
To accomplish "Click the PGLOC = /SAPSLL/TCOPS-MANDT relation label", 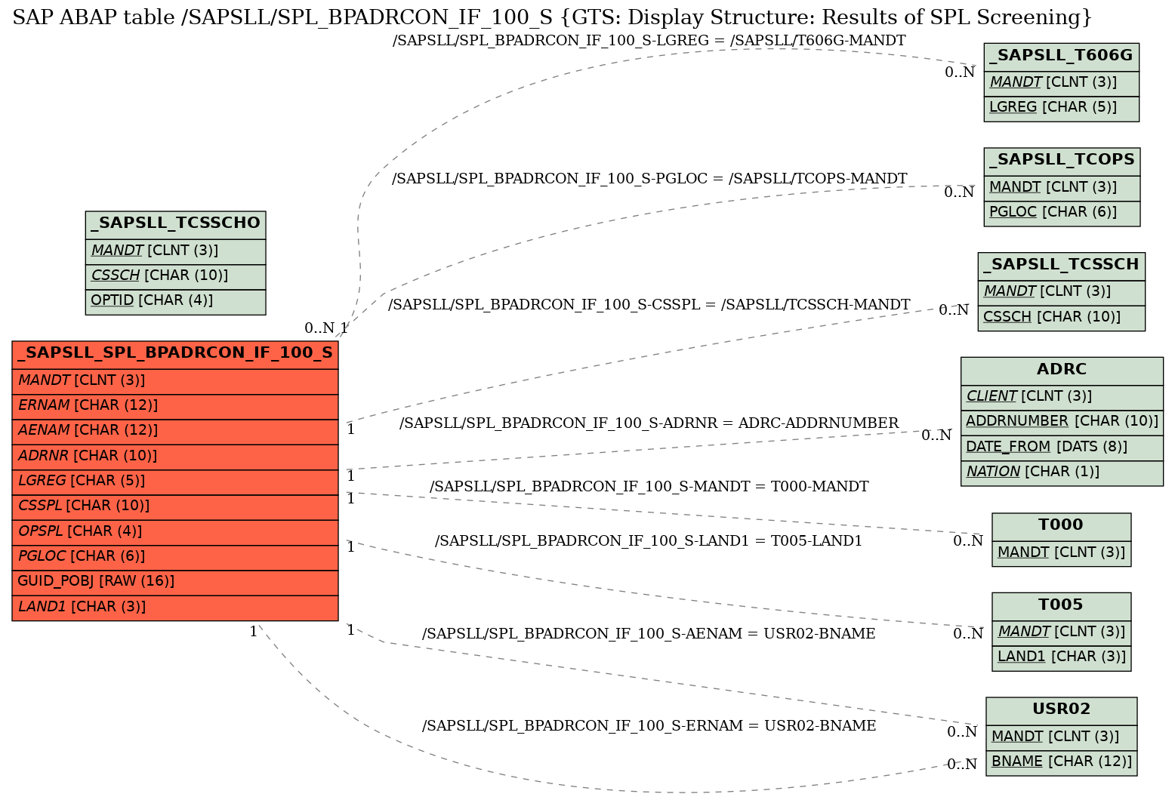I will click(x=649, y=179).
